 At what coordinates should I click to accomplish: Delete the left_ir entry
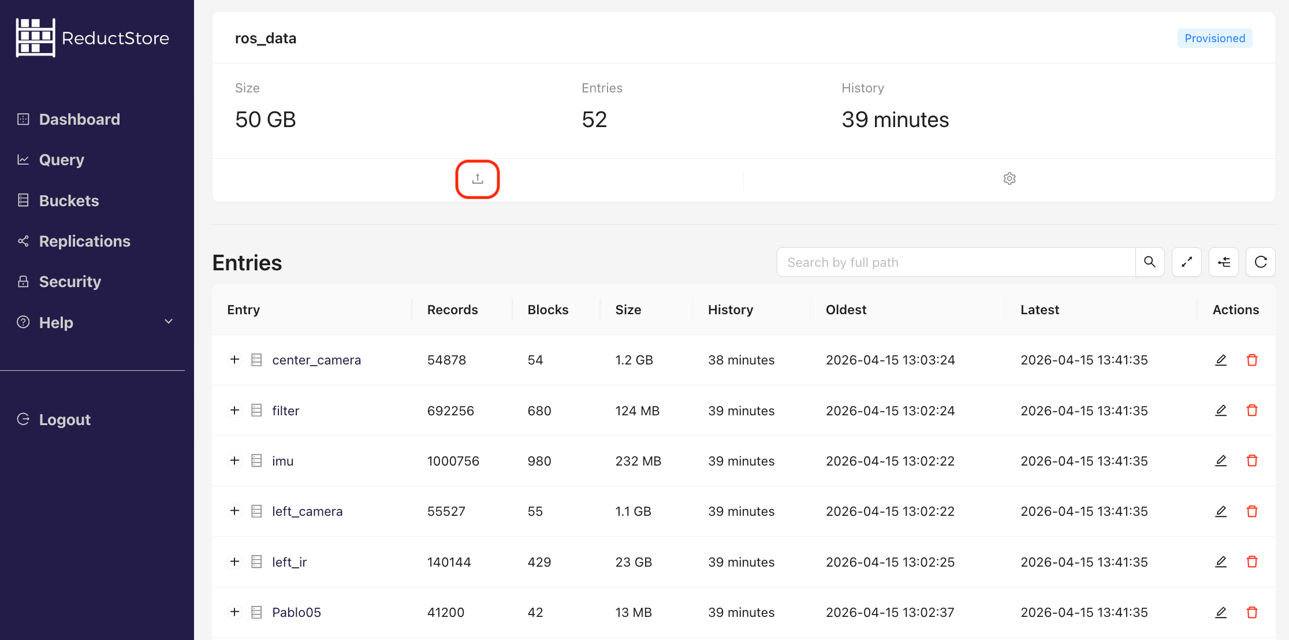point(1251,562)
